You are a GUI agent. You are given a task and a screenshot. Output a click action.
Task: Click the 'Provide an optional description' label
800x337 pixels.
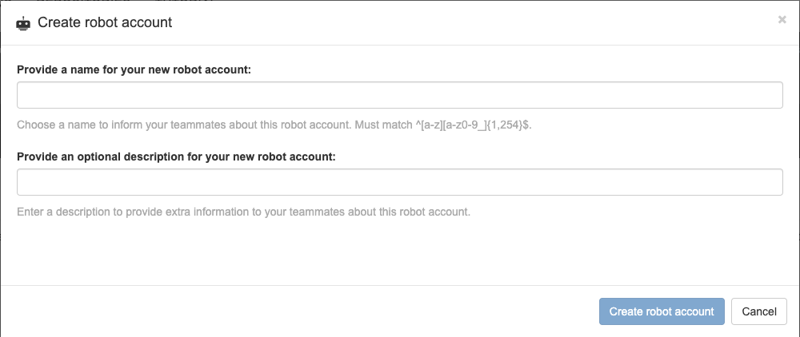pos(176,157)
